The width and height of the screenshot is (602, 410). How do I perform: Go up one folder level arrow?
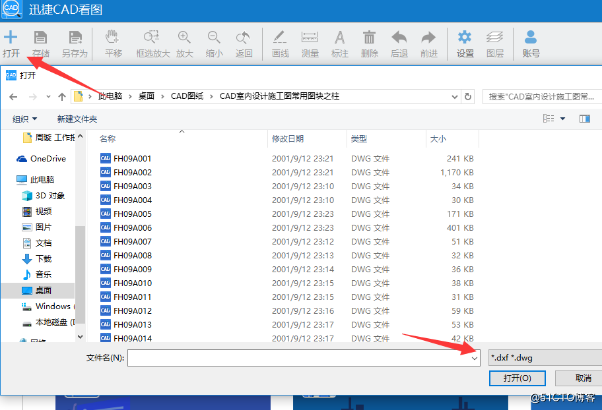[x=62, y=97]
